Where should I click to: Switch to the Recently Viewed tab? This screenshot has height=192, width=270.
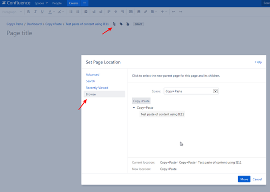tap(97, 88)
